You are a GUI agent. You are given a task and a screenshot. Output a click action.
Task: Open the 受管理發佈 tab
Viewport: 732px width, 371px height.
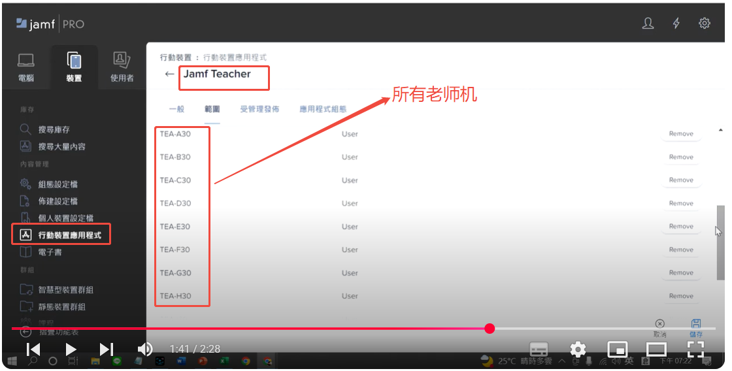259,109
